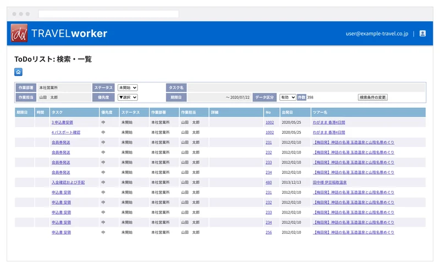Open the ステータス dropdown showing 未開始
The image size is (440, 268).
128,87
